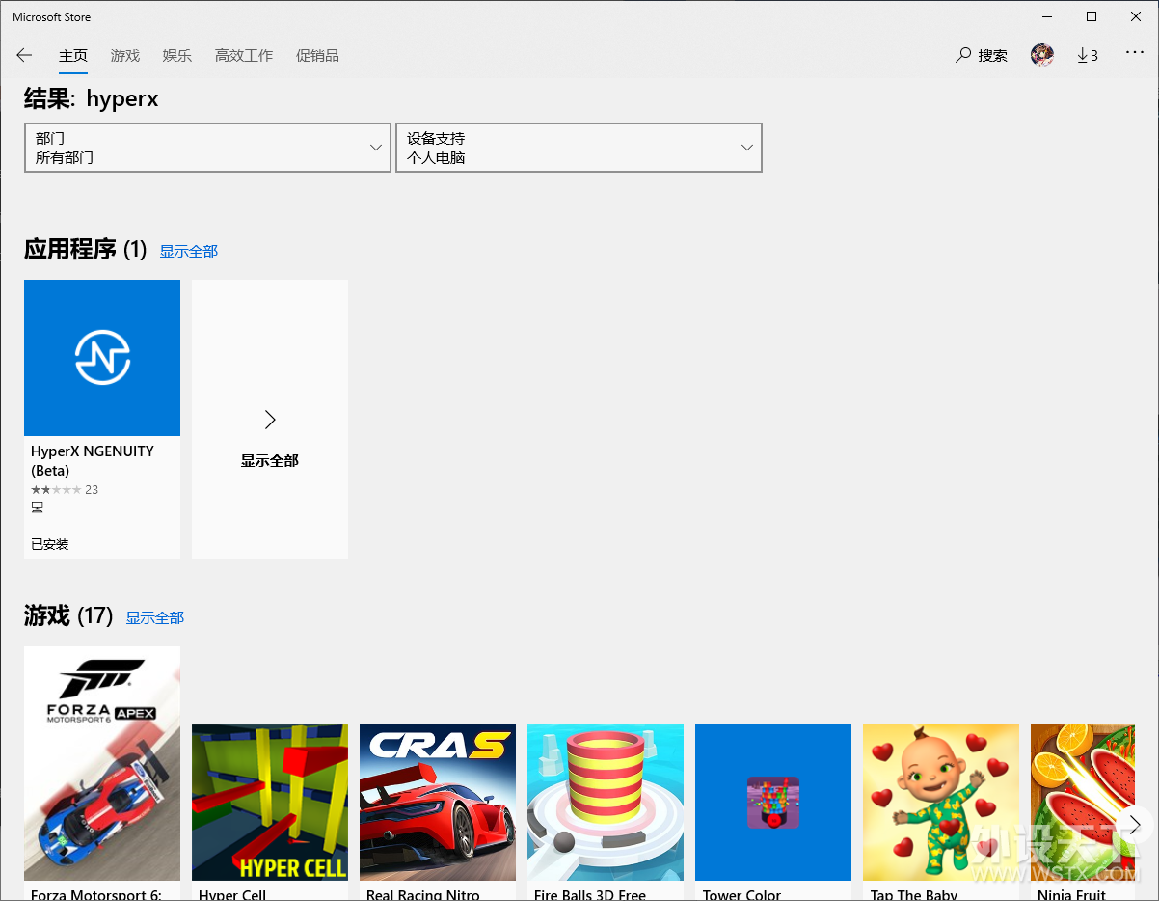The width and height of the screenshot is (1159, 901).
Task: Switch to the 促销品 tab
Action: [317, 56]
